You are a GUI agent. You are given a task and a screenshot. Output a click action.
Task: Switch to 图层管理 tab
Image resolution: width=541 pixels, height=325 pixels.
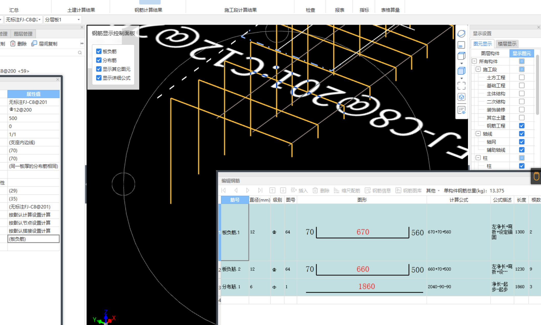coord(23,34)
